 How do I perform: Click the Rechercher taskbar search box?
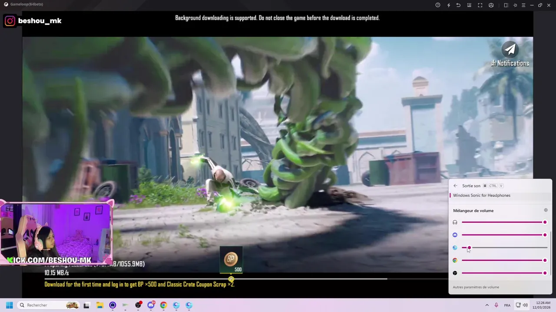(49, 305)
